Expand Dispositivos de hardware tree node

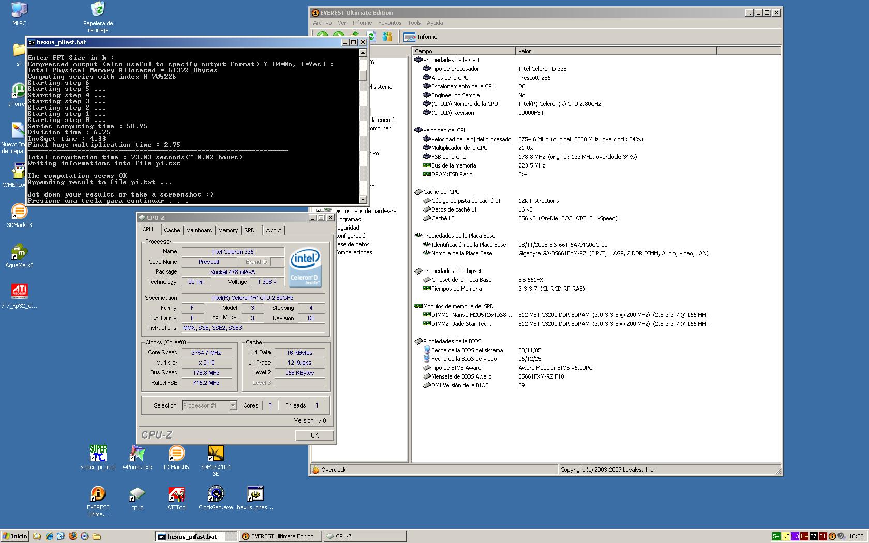point(318,211)
